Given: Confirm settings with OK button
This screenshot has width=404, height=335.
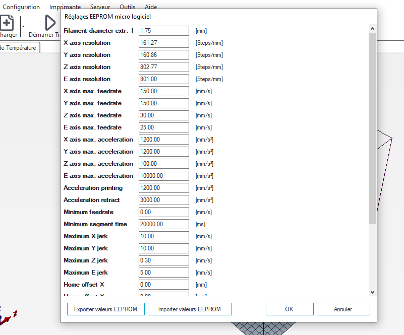Looking at the screenshot, I should click(x=290, y=309).
